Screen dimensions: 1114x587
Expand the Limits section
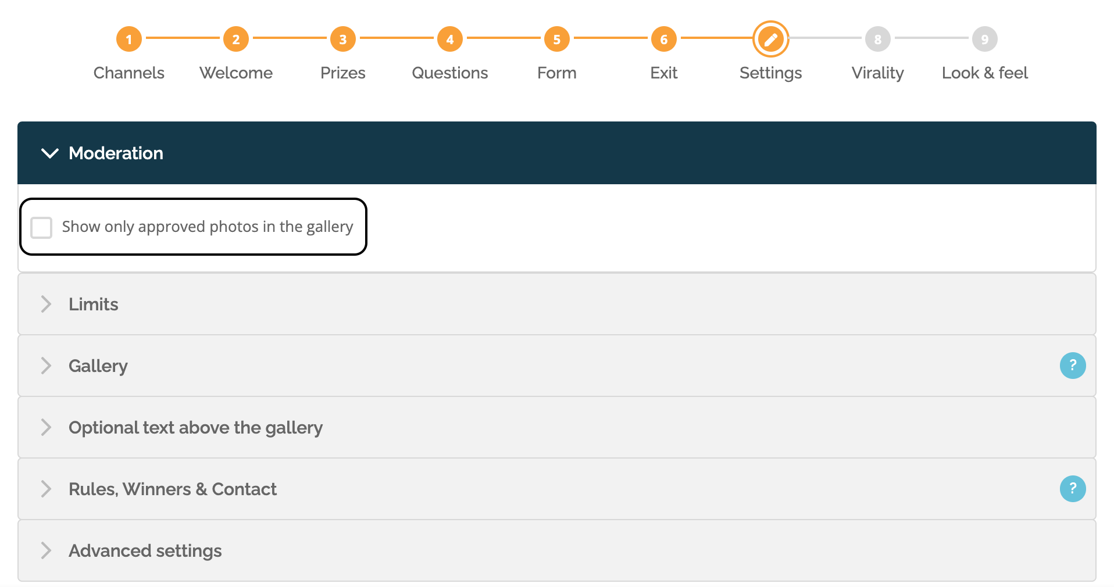pos(557,304)
